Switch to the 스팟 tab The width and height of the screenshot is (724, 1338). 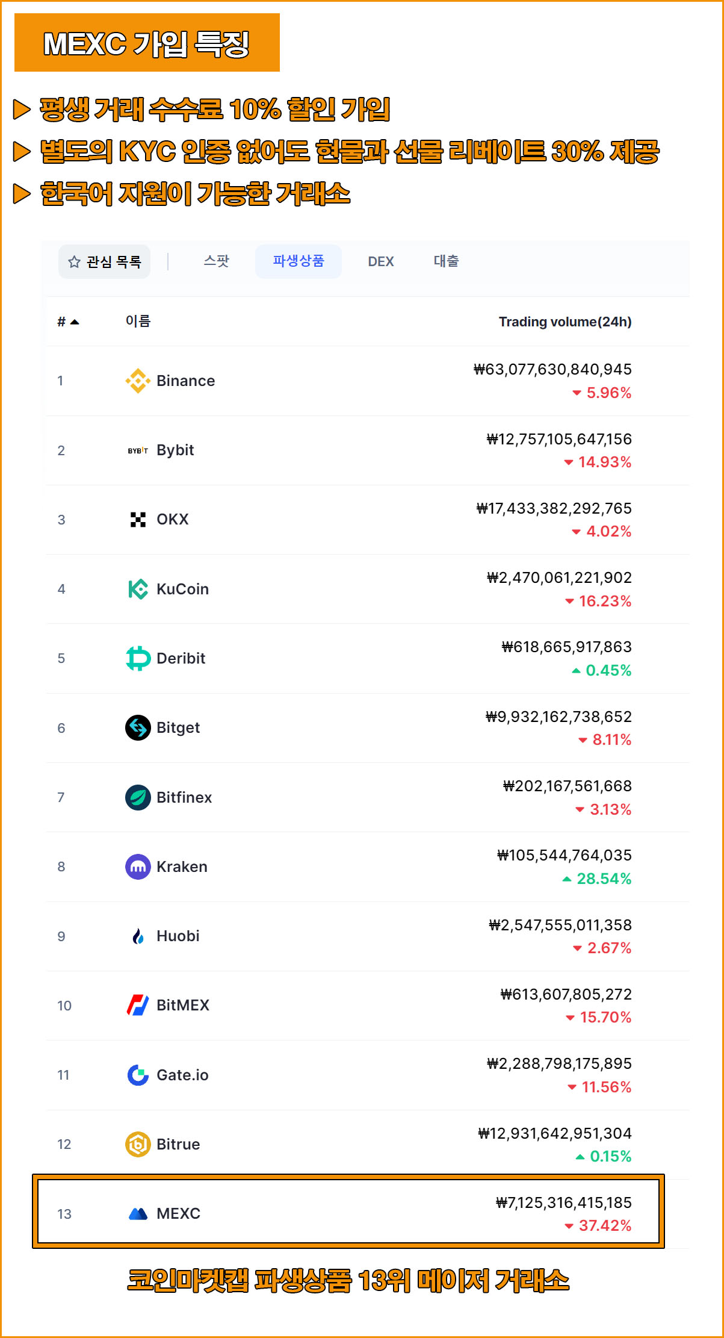tap(216, 261)
